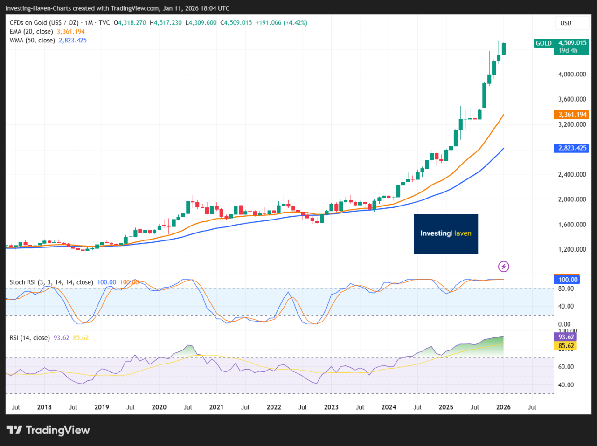Select the RSI (14, close) legend label
Screen dimensions: 597x446
[29, 338]
